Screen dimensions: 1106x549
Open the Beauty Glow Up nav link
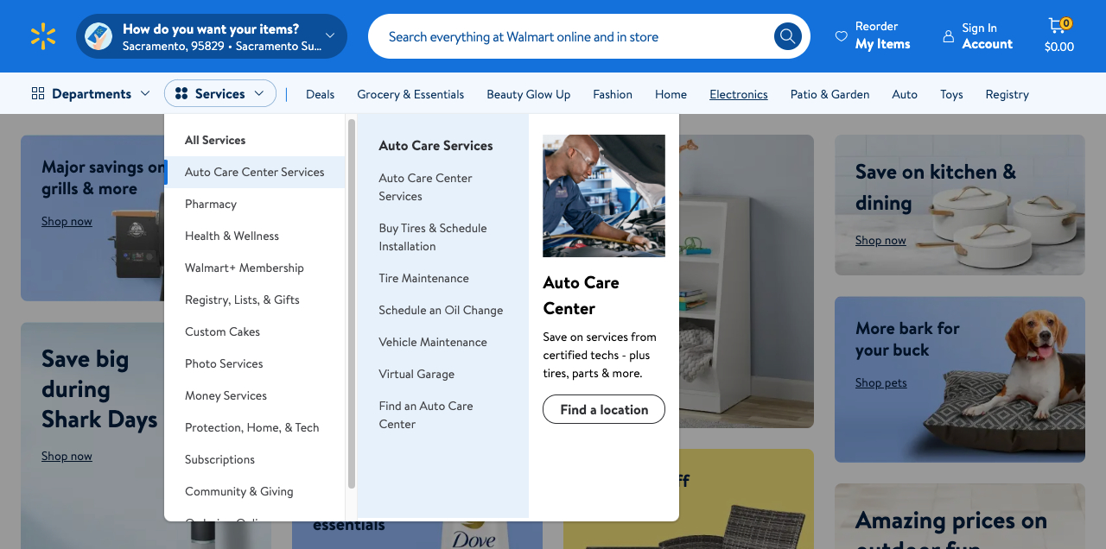pos(529,94)
